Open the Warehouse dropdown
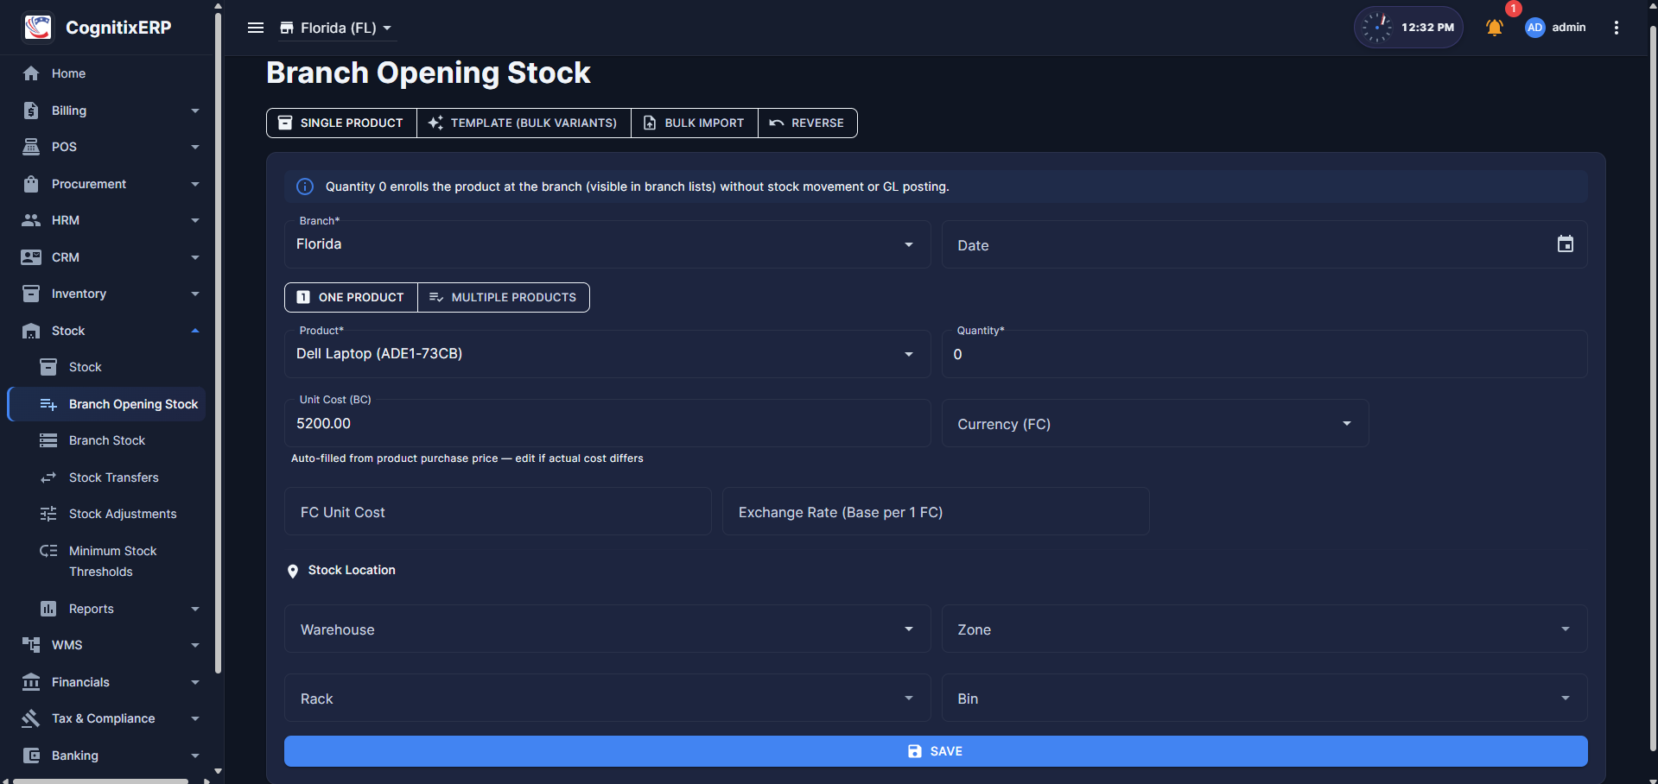Image resolution: width=1658 pixels, height=784 pixels. click(x=607, y=629)
